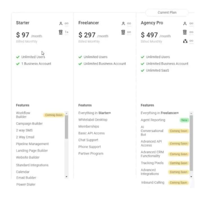Click the building icon in Agency Pro plan
Image resolution: width=203 pixels, height=204 pixels.
point(185,32)
